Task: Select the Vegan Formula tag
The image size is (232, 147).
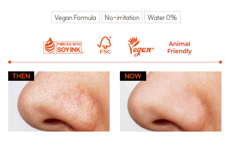Action: click(76, 17)
